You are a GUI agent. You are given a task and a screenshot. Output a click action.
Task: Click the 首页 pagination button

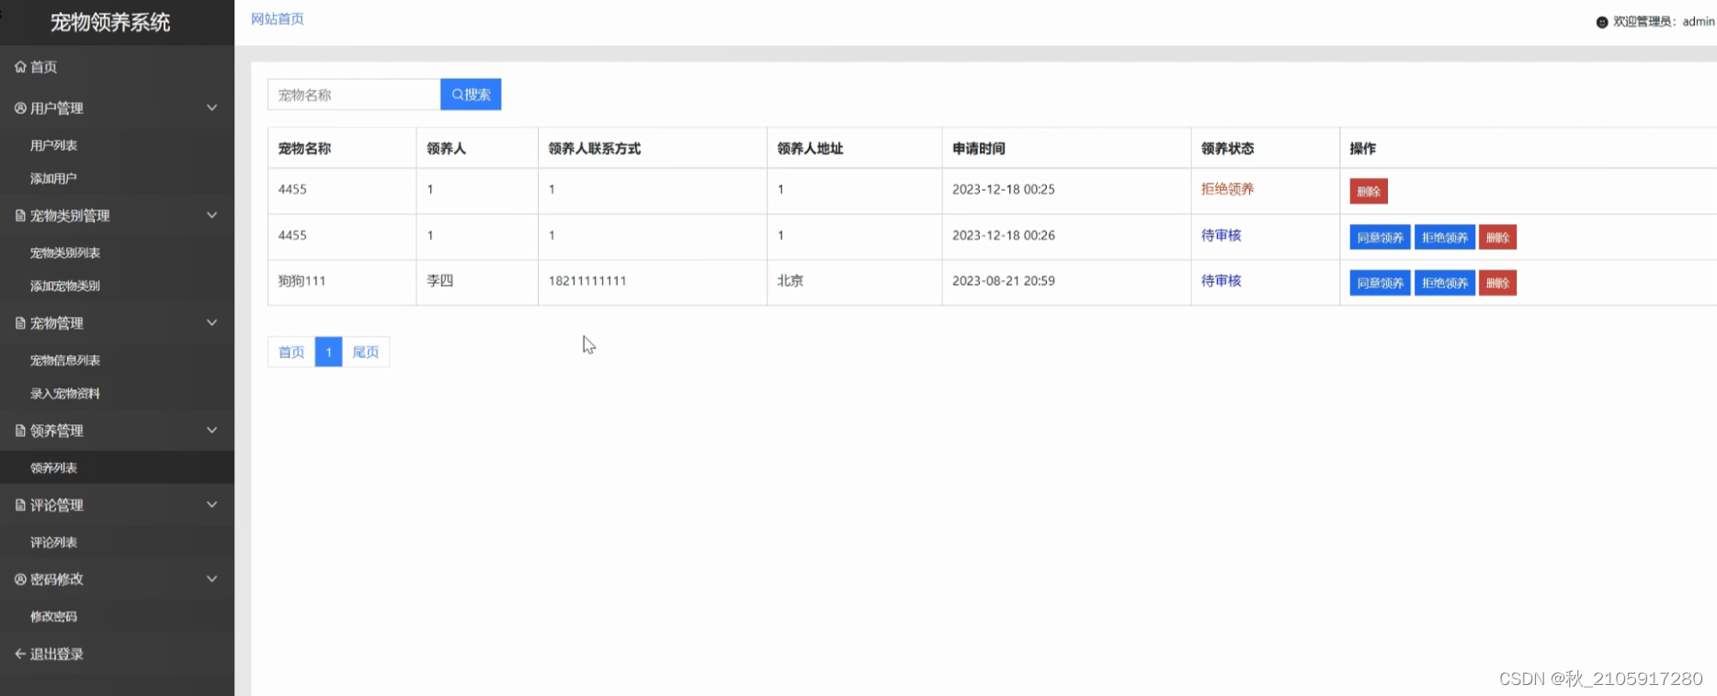coord(291,352)
